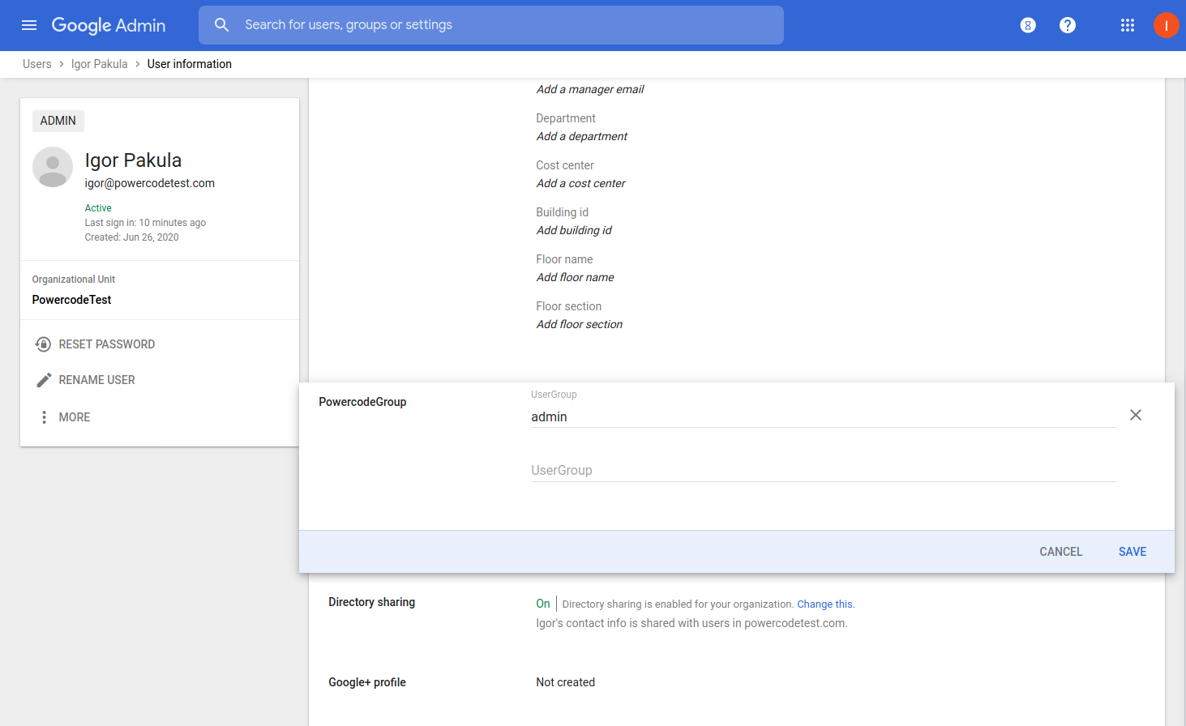This screenshot has height=726, width=1186.
Task: Click the On directory sharing status
Action: (543, 604)
